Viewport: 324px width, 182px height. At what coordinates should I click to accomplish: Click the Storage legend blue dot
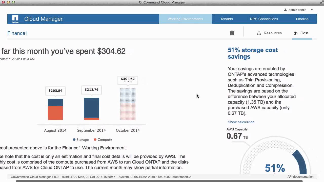[74, 140]
